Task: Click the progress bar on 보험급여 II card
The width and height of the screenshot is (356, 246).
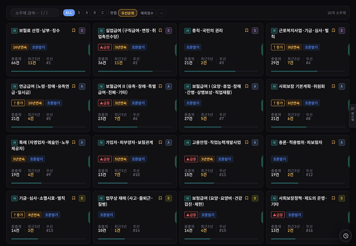Action: click(135, 127)
